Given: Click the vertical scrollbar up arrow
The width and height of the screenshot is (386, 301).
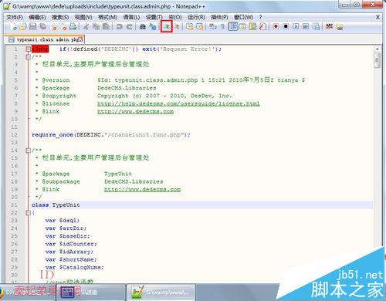Looking at the screenshot, I should click(x=377, y=49).
